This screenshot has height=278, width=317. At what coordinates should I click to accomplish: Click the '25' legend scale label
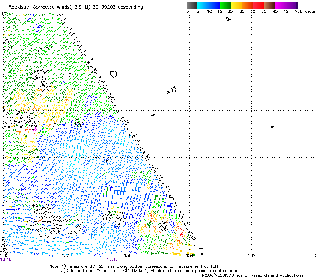242,12
